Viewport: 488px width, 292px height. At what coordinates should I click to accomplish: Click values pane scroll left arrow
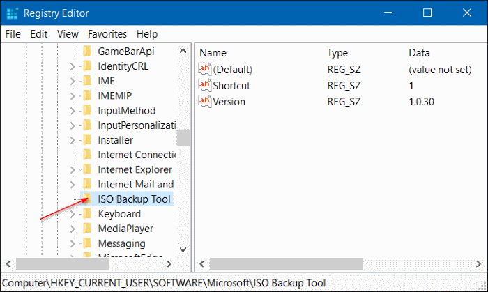click(202, 264)
